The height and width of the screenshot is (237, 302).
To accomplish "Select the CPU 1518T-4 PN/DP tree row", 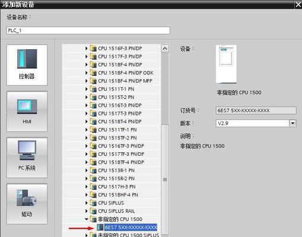I will click(112, 121).
